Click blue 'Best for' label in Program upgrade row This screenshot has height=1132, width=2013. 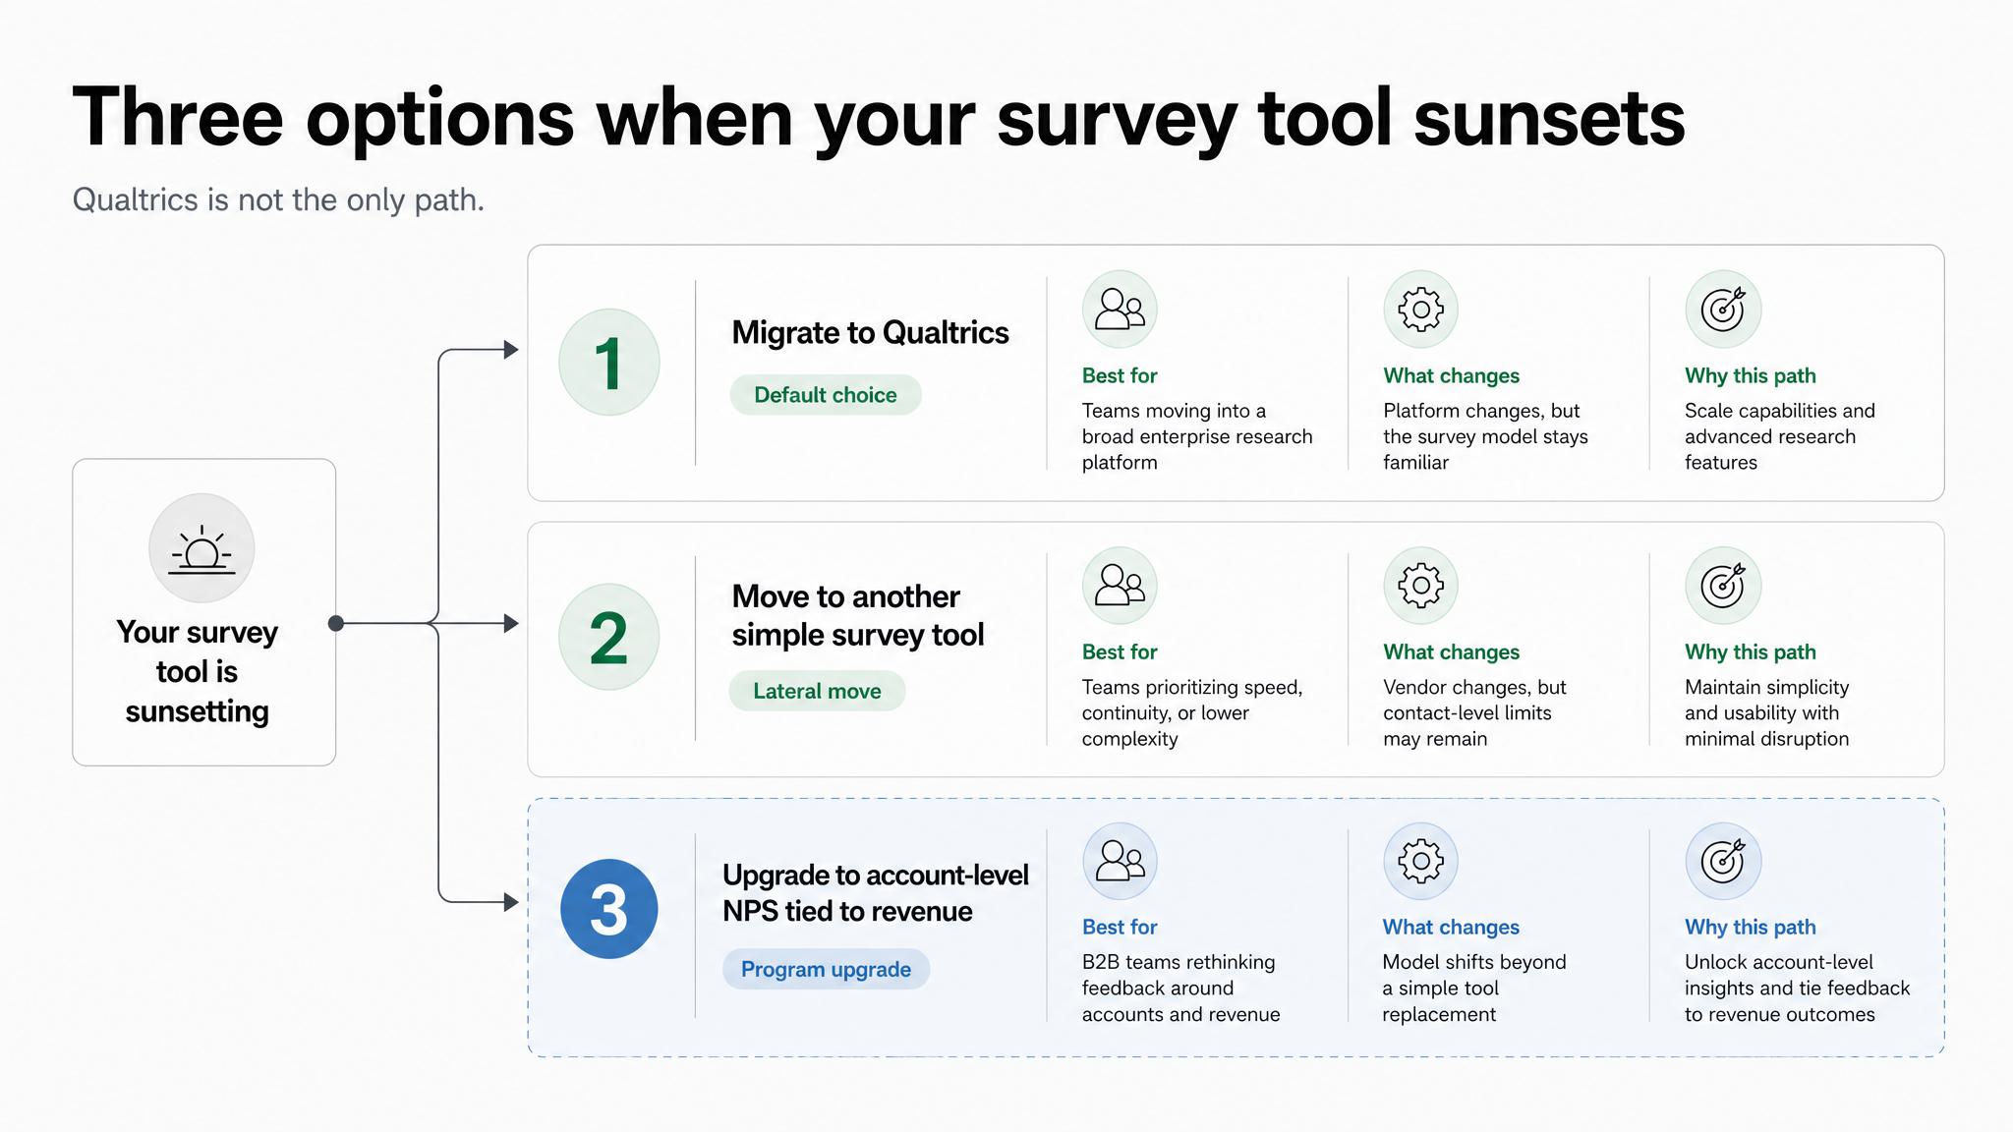[1120, 927]
